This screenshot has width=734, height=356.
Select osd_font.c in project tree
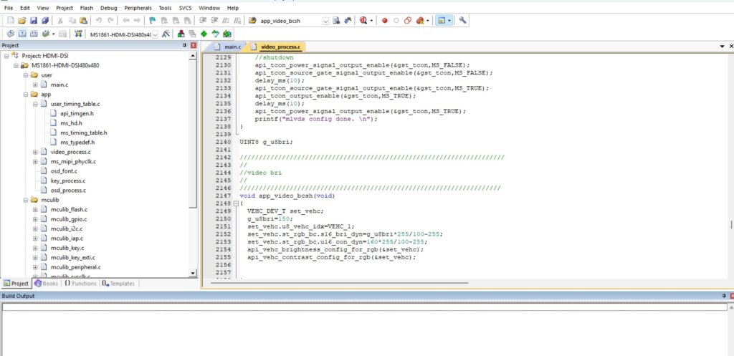(x=64, y=171)
